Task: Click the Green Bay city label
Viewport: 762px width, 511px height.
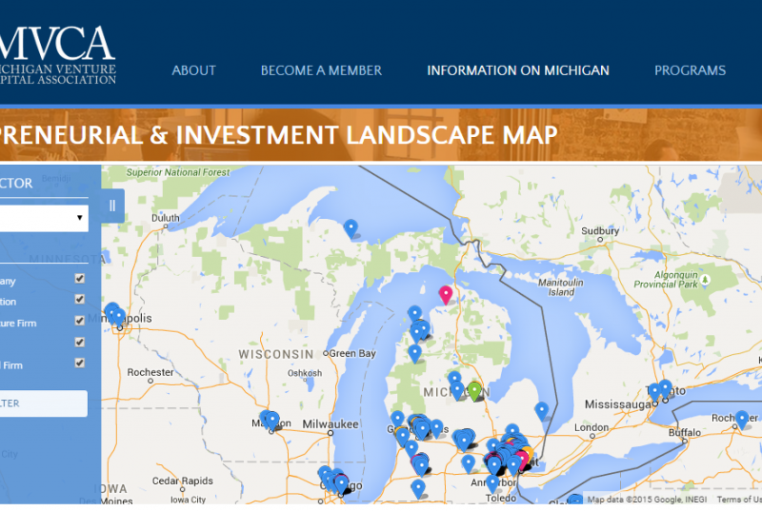Action: tap(352, 353)
